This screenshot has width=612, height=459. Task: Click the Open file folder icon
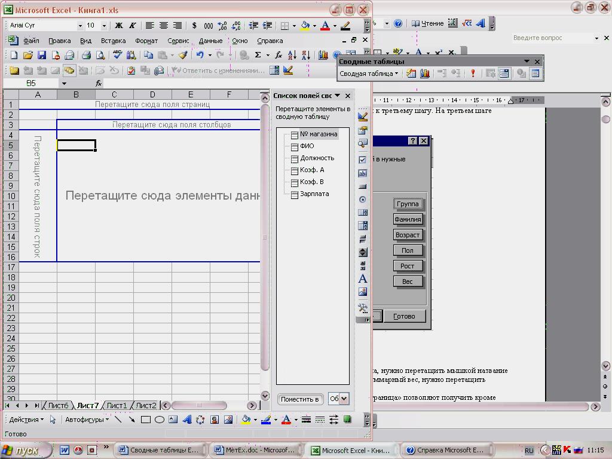click(x=27, y=55)
